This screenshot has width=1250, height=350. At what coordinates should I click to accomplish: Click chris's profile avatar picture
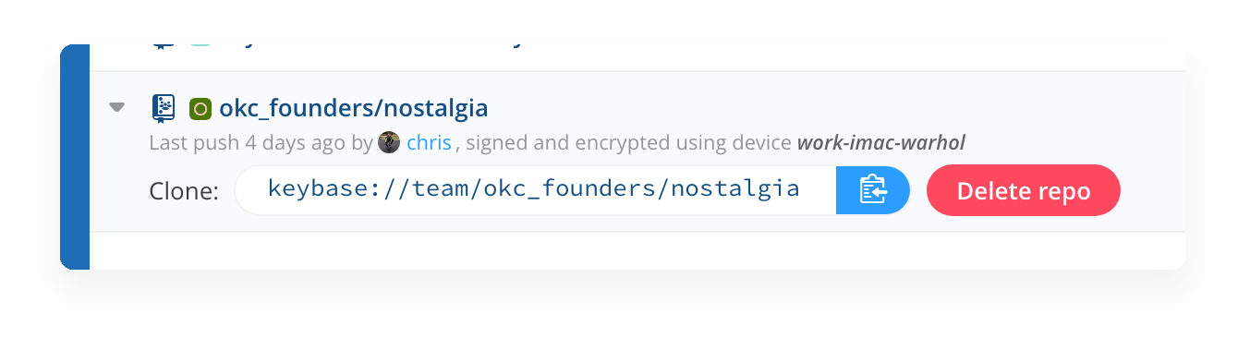[389, 142]
